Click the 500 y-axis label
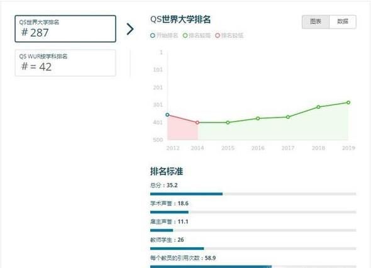 [x=158, y=140]
